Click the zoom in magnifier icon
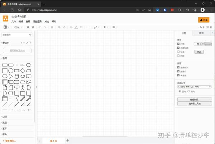 tap(28, 27)
